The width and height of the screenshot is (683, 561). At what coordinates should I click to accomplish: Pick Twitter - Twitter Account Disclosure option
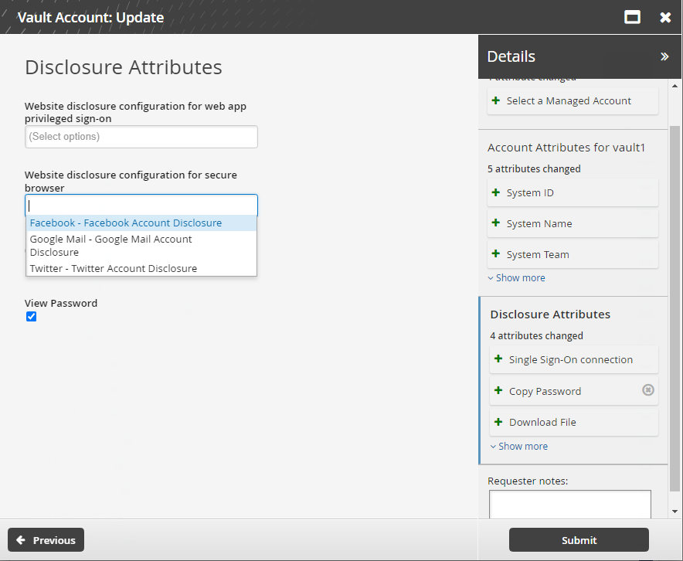(114, 269)
